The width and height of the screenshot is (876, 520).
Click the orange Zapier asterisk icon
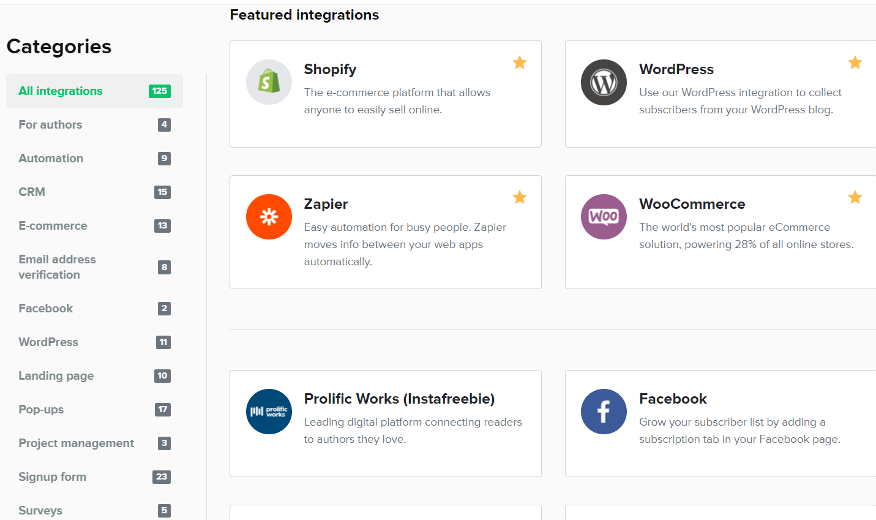point(269,217)
